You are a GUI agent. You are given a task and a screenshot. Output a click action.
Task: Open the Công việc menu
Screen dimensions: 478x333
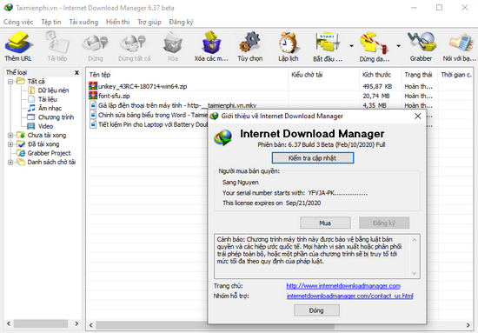(18, 22)
